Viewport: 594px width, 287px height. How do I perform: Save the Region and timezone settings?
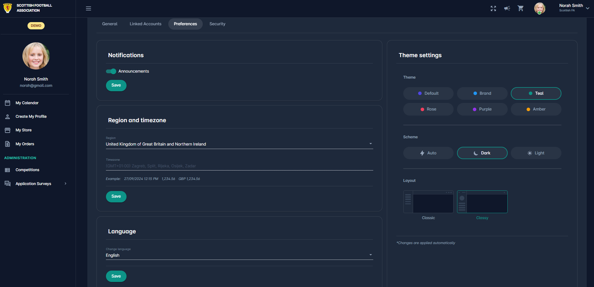click(x=116, y=196)
